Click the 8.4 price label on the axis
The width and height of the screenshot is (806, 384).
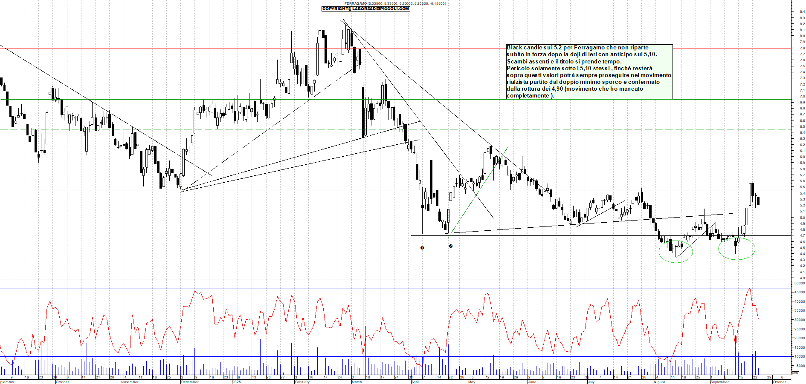click(x=802, y=12)
